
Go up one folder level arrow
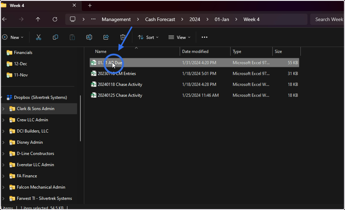[x=38, y=19]
